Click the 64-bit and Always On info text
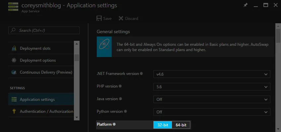The image size is (281, 132). [193, 47]
